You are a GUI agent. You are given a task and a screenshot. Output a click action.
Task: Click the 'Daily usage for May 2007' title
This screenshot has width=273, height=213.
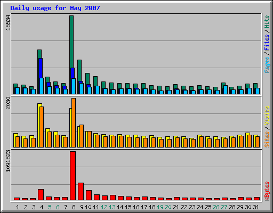55,8
